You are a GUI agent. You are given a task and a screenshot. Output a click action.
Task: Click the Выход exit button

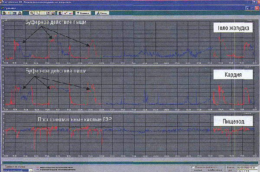102,13
